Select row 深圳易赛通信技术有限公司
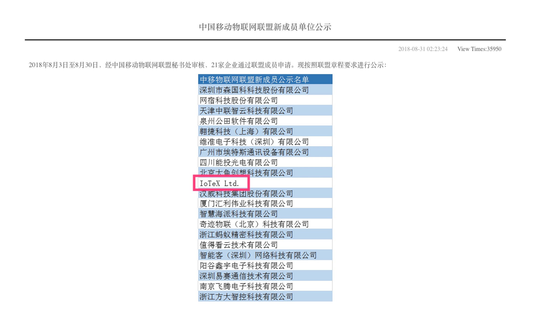This screenshot has width=539, height=333. tap(265, 276)
